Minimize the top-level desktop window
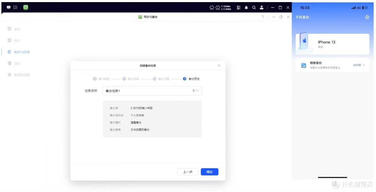This screenshot has height=192, width=376. tap(273, 8)
